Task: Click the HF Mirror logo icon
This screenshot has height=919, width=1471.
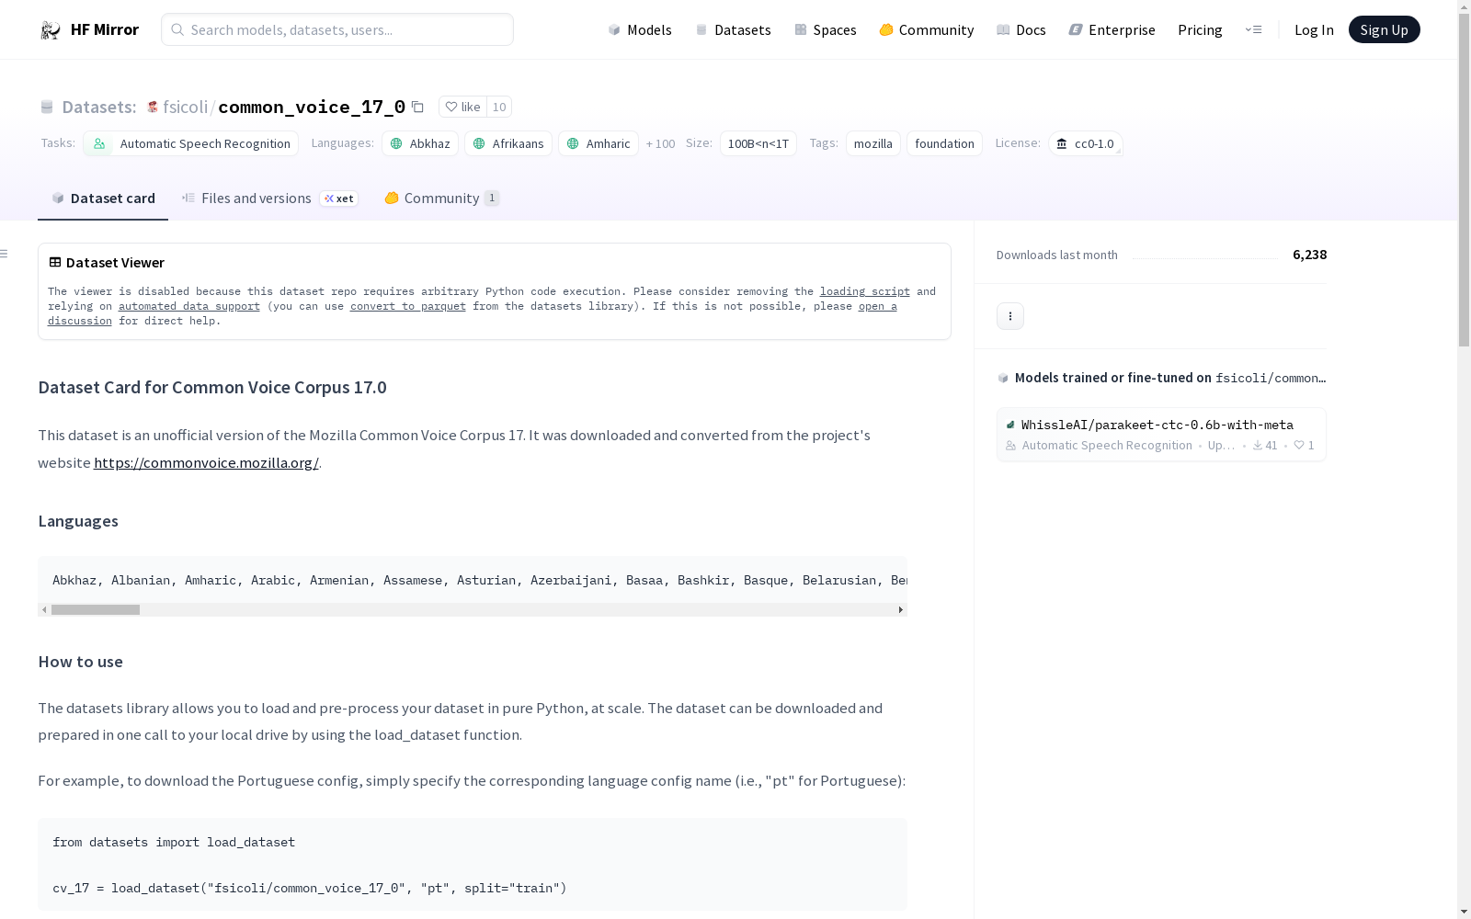Action: click(x=51, y=30)
